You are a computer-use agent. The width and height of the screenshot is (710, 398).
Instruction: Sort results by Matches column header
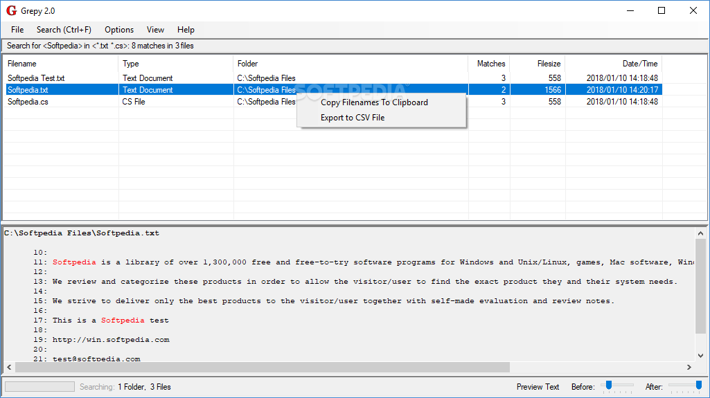pyautogui.click(x=489, y=64)
